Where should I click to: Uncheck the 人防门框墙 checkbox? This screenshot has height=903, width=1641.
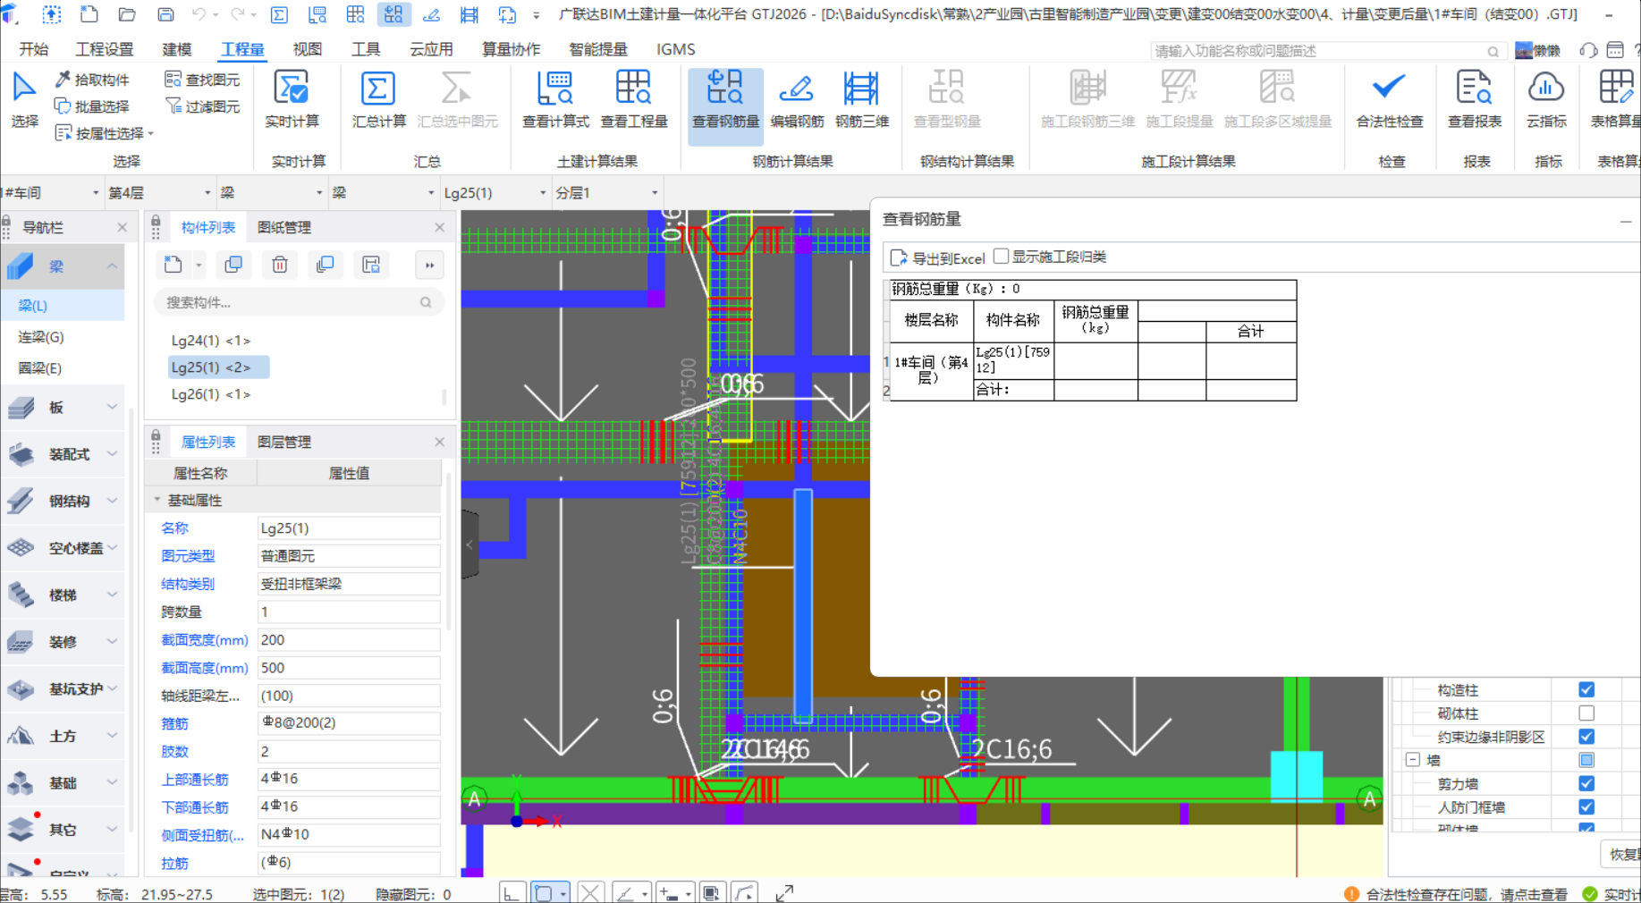tap(1586, 807)
